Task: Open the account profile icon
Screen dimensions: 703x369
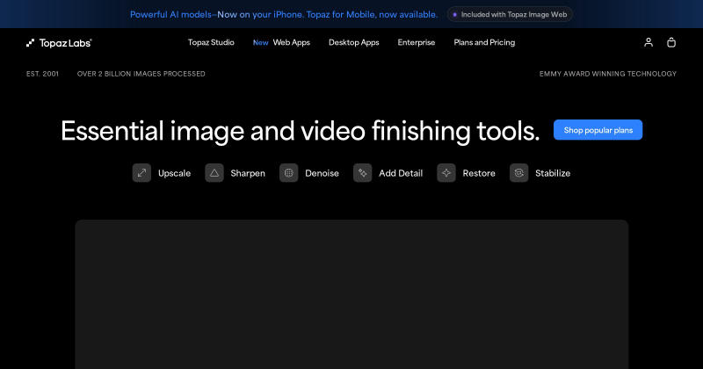Action: coord(649,42)
